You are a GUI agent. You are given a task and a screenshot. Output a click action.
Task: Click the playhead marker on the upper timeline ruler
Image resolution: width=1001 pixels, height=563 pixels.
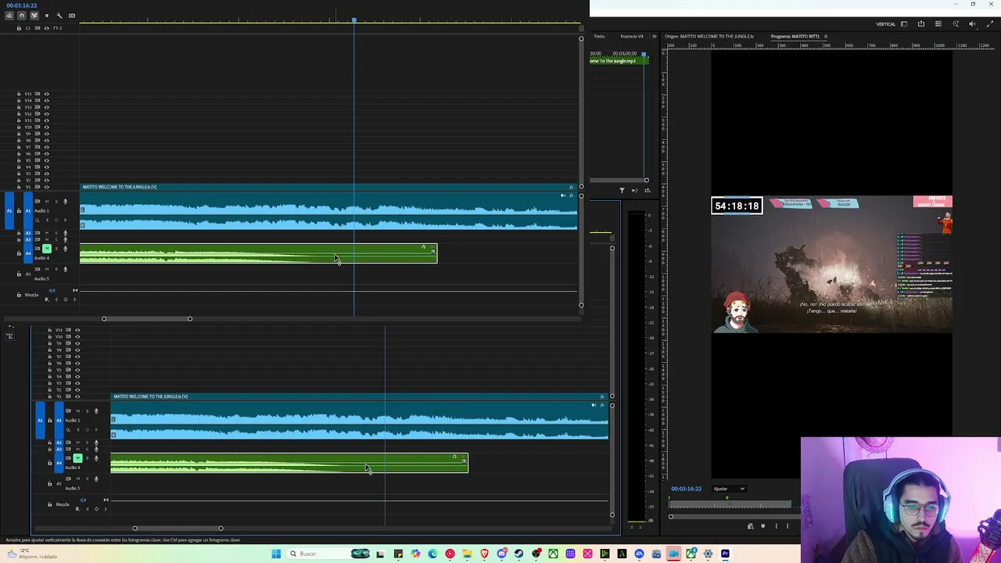point(353,20)
